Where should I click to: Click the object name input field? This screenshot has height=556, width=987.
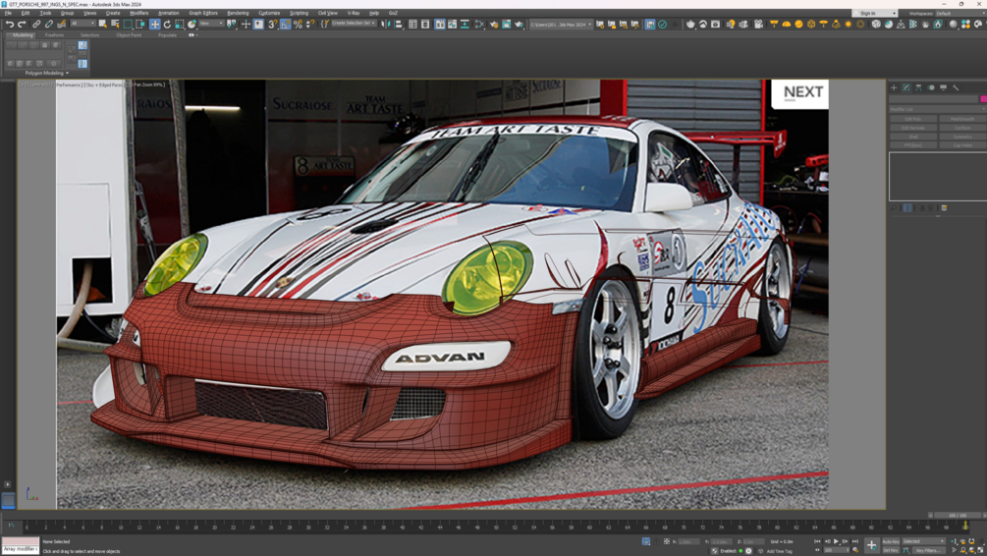(x=934, y=99)
